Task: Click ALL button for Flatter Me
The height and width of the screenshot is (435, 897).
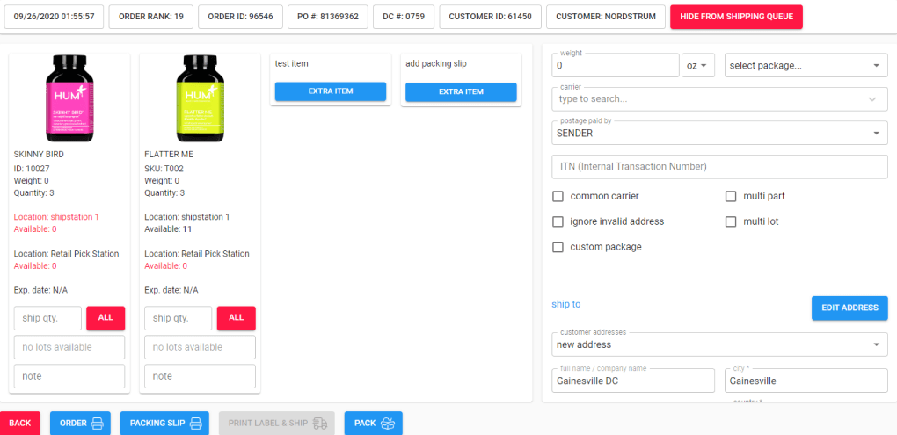Action: pyautogui.click(x=237, y=318)
